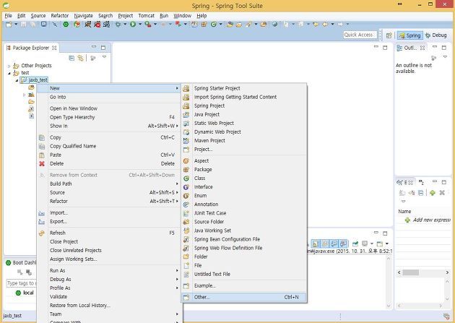Click the Boot Dashboard tag filter field
The image size is (455, 323).
[x=21, y=283]
